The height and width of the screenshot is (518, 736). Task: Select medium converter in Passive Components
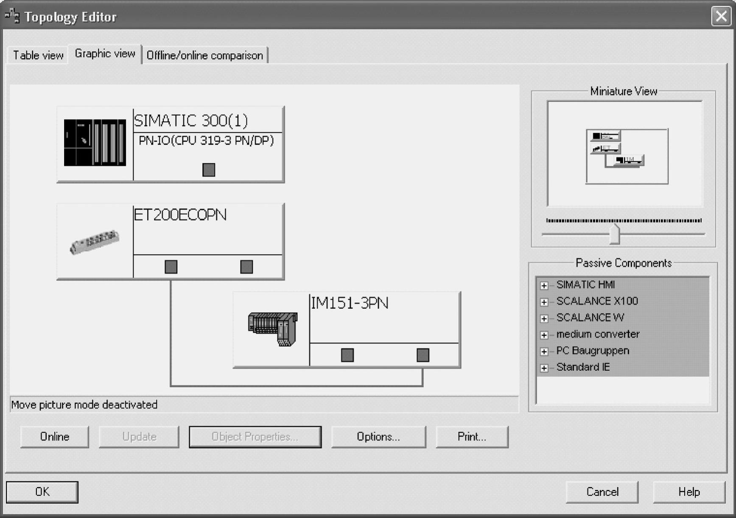coord(598,334)
